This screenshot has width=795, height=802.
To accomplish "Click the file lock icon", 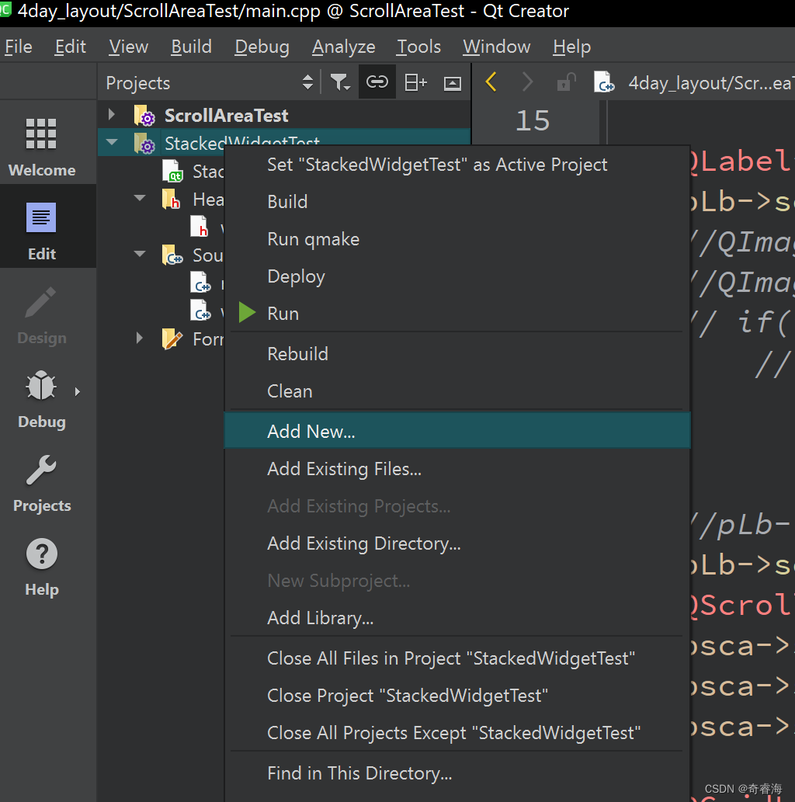I will coord(565,82).
